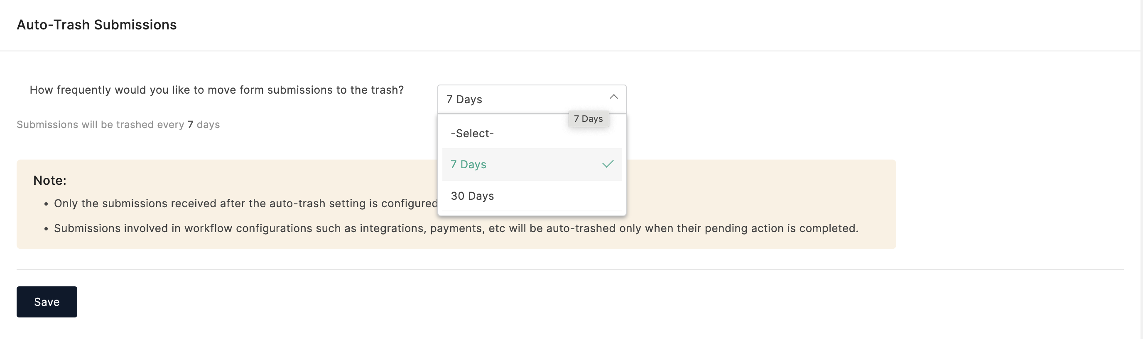Click the Note: heading
1143x339 pixels.
[50, 181]
